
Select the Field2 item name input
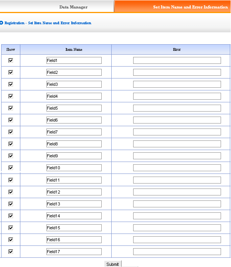(74, 72)
